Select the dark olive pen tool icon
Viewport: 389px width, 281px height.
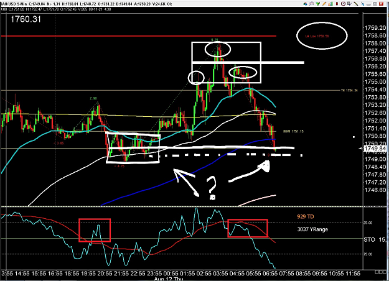tap(356, 4)
